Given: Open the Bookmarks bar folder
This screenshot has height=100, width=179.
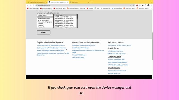Looking at the screenshot, I should [106, 8].
